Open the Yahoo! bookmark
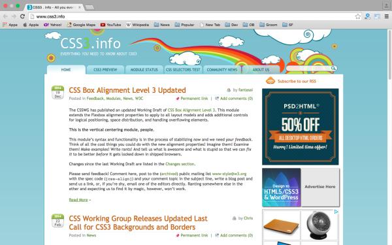The image size is (392, 245). (52, 25)
